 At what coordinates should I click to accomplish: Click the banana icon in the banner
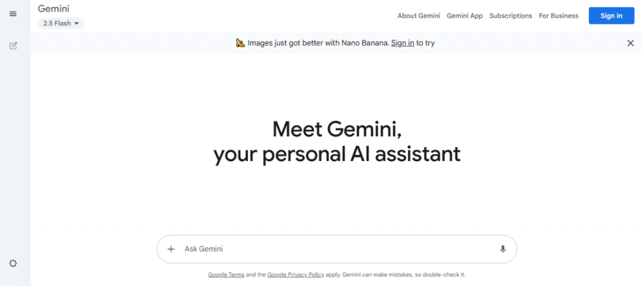(240, 43)
